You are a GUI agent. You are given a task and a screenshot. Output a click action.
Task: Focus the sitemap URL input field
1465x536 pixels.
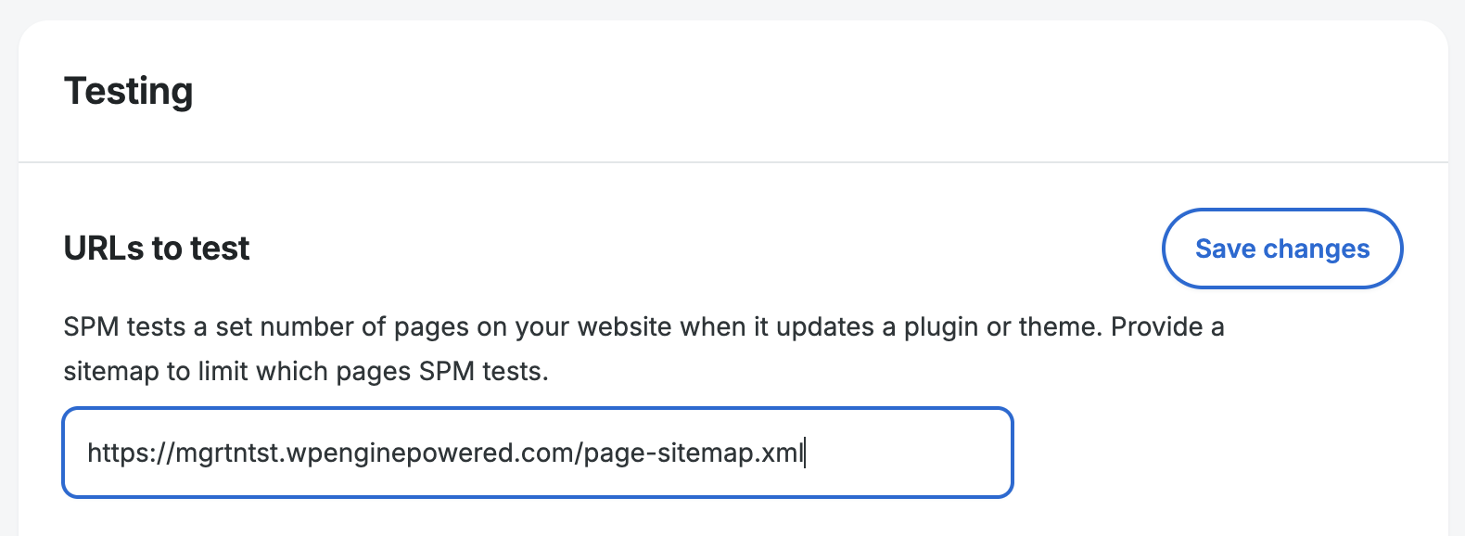[x=538, y=453]
